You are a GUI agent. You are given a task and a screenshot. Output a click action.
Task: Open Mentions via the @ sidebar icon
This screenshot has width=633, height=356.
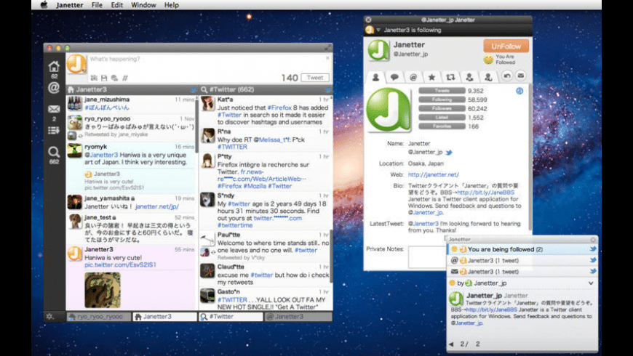pyautogui.click(x=53, y=88)
